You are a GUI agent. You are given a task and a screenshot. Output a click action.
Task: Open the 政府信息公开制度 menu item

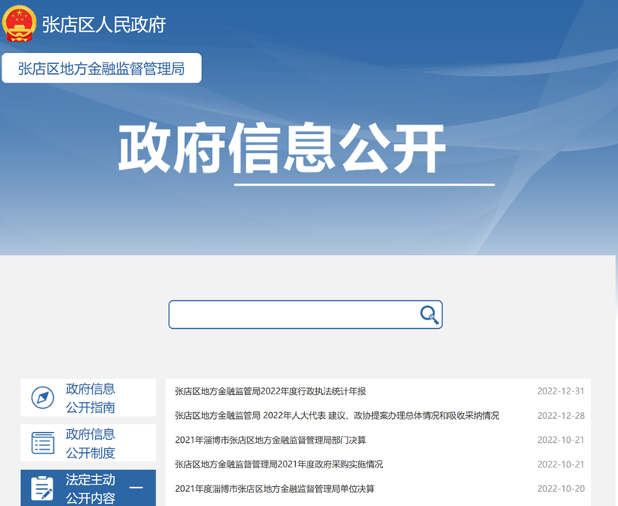tap(90, 443)
